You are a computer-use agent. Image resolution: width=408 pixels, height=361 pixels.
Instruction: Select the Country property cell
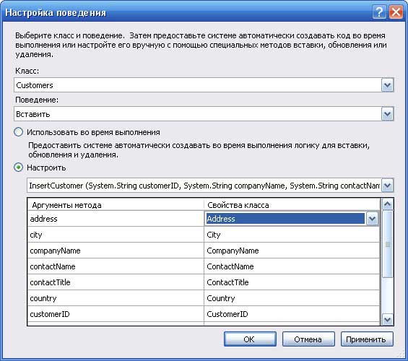[x=292, y=298]
